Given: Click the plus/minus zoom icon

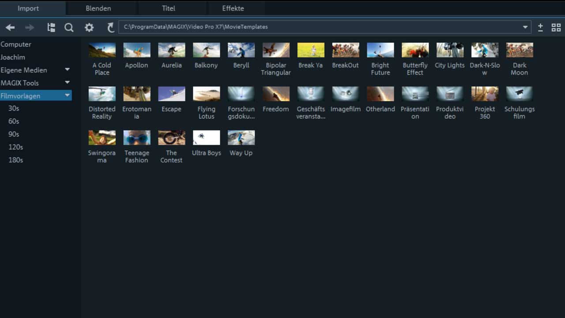Looking at the screenshot, I should (540, 27).
